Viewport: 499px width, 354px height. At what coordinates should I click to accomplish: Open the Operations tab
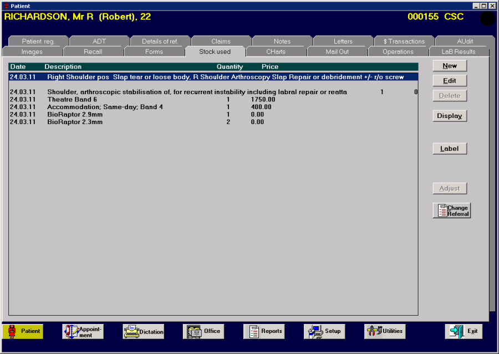click(398, 52)
